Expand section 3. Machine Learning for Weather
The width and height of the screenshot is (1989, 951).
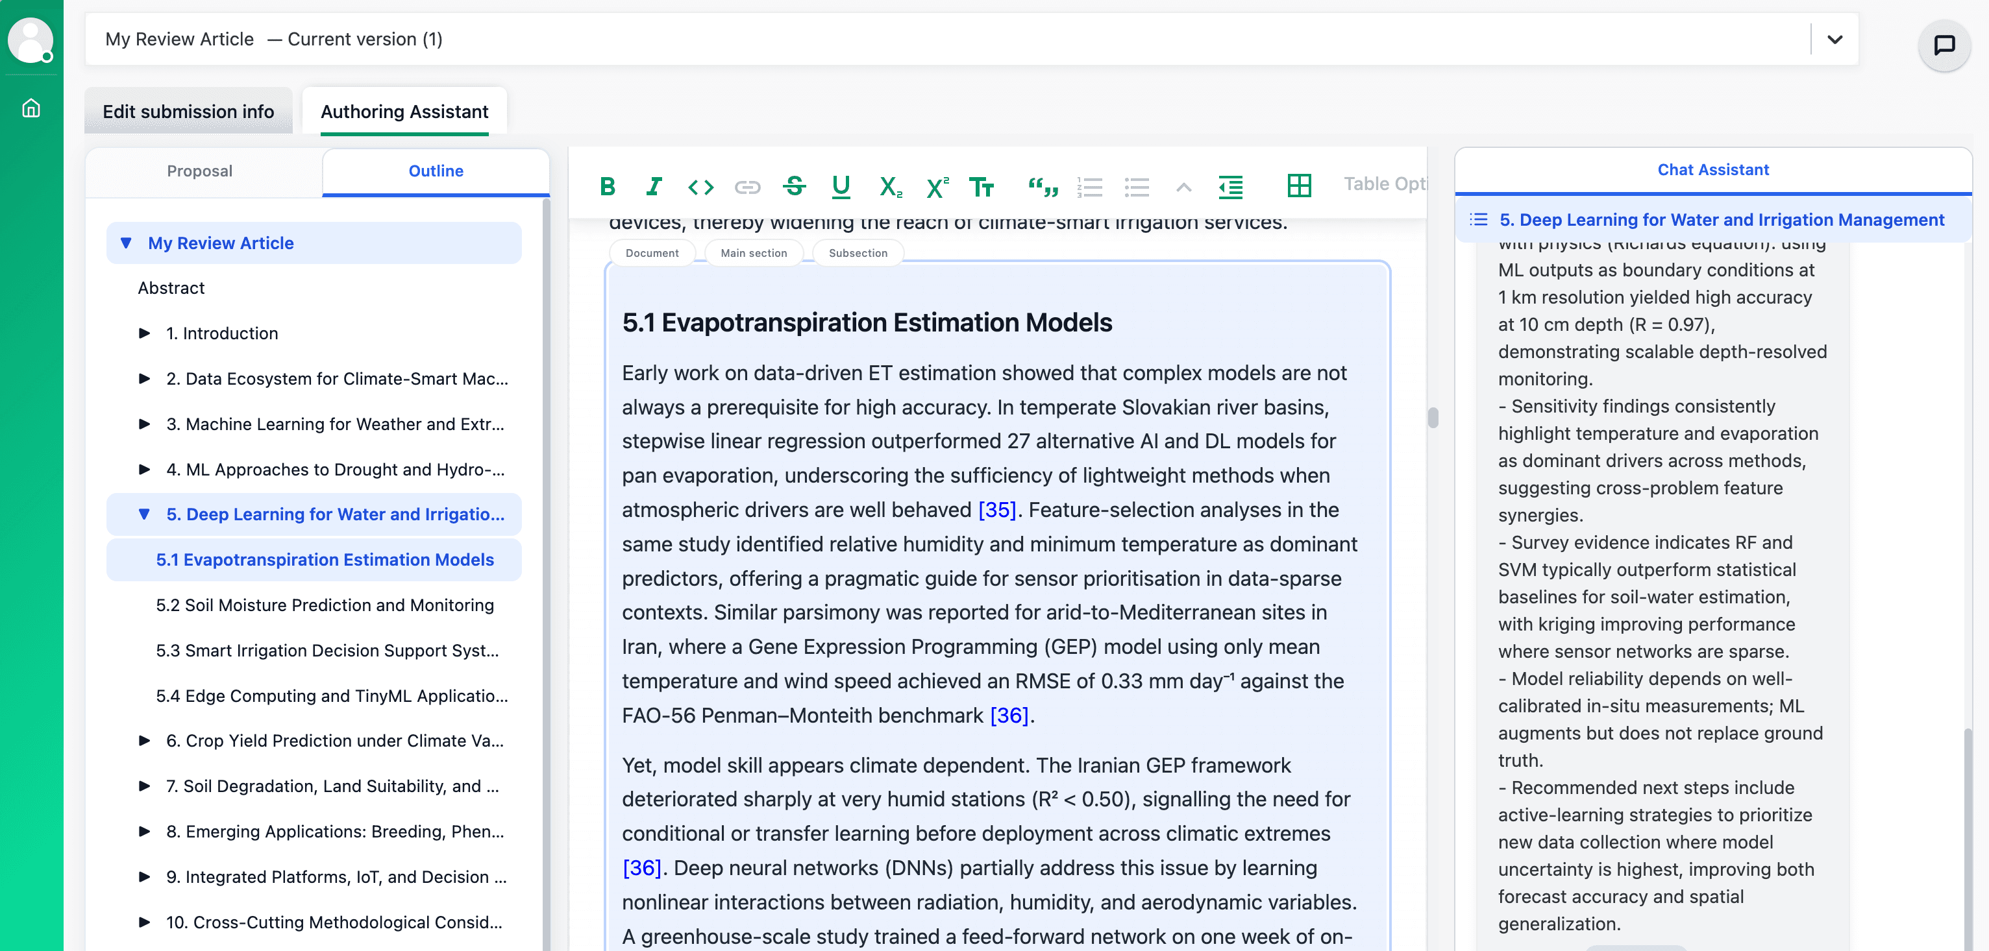point(144,424)
